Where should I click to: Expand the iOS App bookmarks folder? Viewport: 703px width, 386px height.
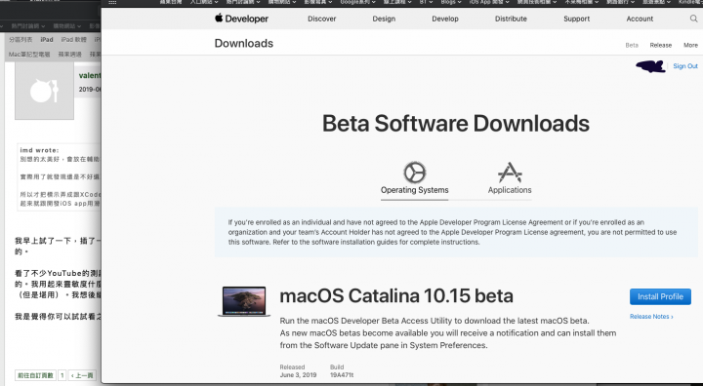pyautogui.click(x=489, y=2)
